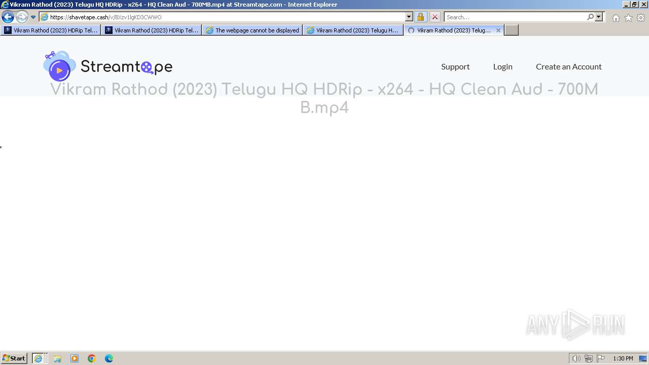The image size is (649, 365).
Task: Switch to 'The webpage cannot be displayed' tab
Action: tap(252, 30)
